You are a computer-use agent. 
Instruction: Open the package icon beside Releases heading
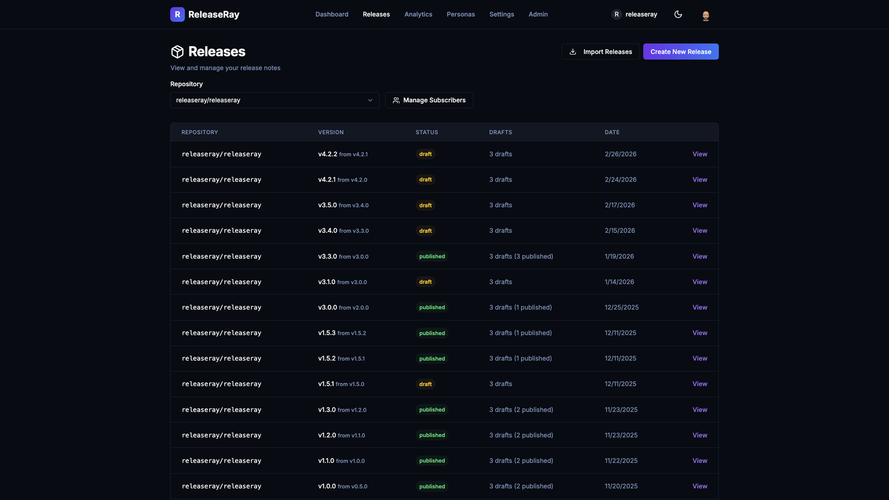[x=177, y=51]
